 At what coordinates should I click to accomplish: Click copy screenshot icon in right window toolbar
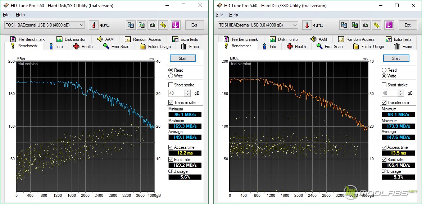[355, 25]
